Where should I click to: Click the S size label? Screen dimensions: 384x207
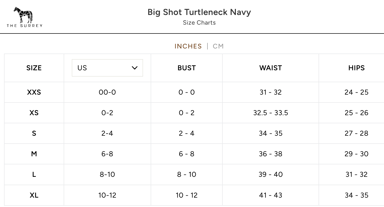tap(34, 133)
